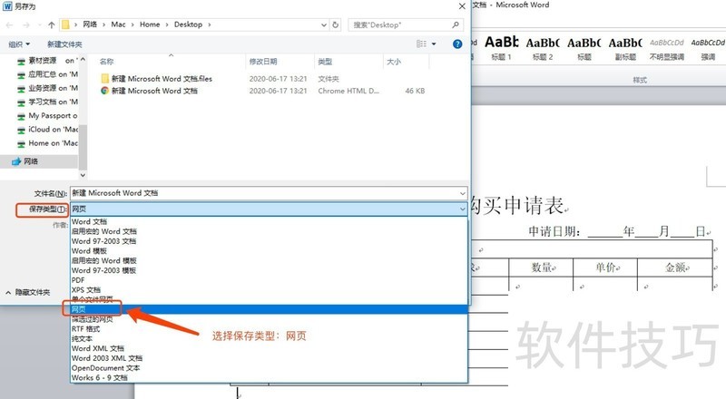Choose Word 2003 XML 文档 save type
The width and height of the screenshot is (726, 399).
tap(269, 358)
